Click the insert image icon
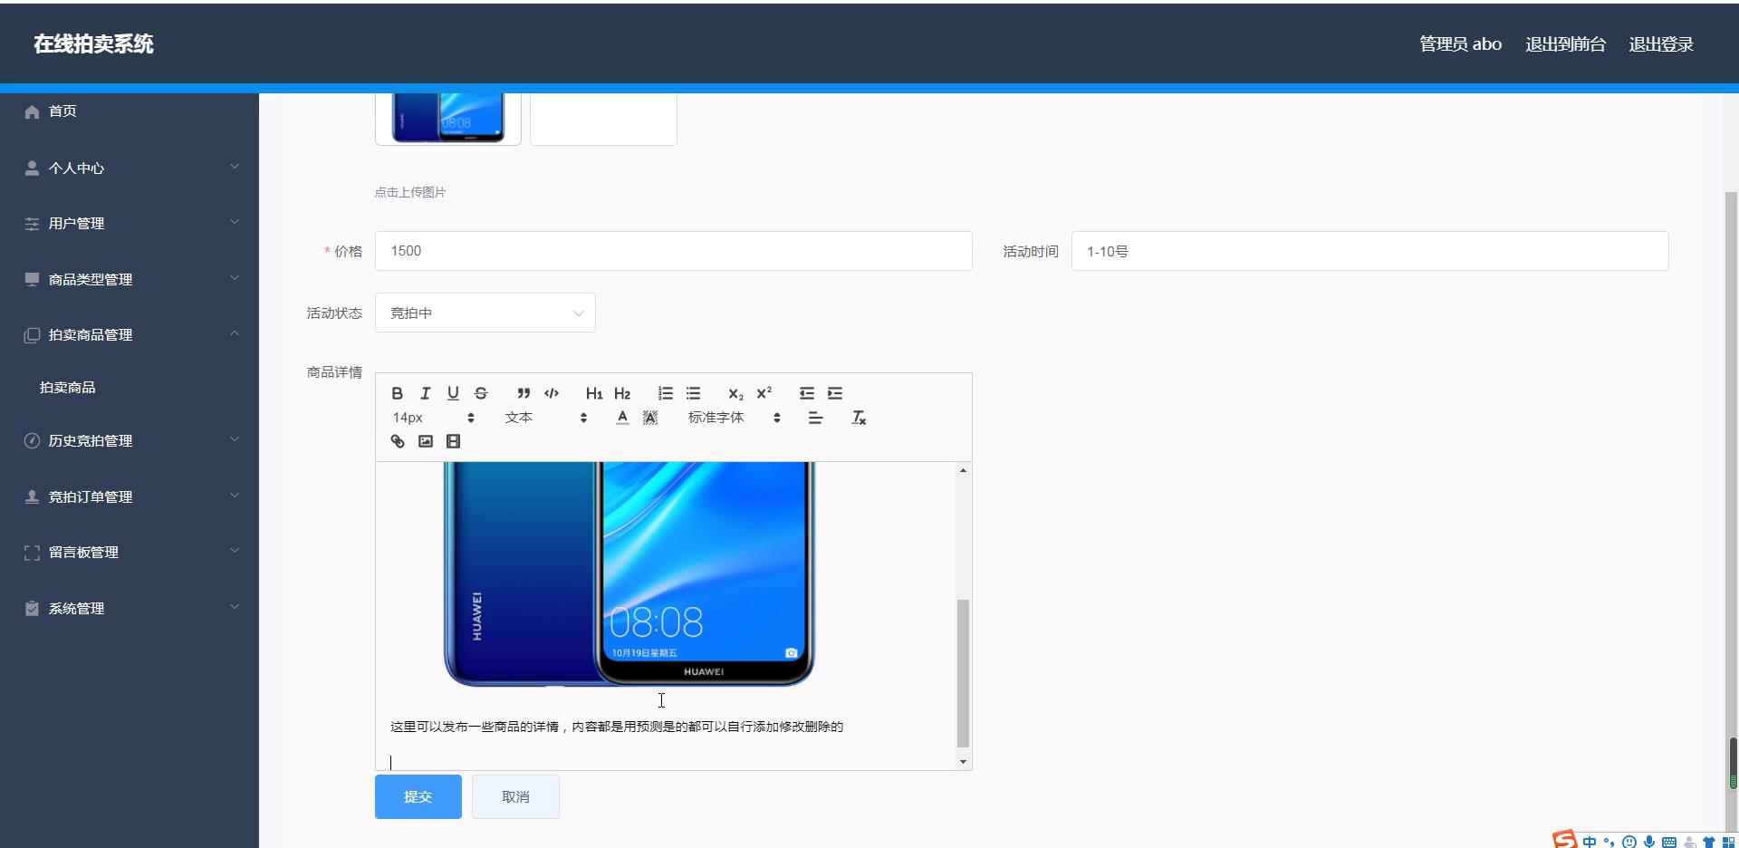The height and width of the screenshot is (848, 1739). point(426,441)
